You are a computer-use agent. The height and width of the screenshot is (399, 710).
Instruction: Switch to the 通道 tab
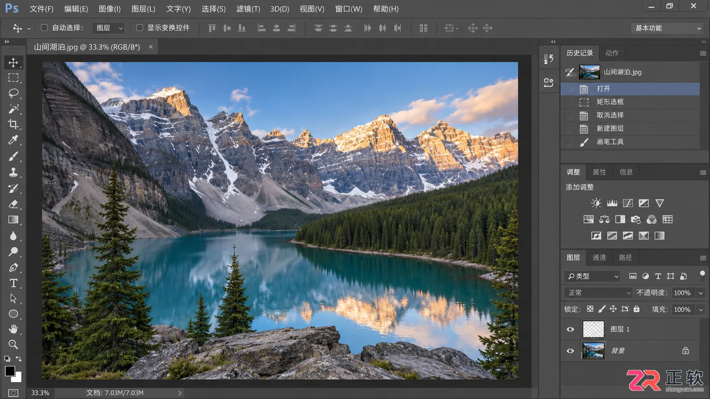point(599,258)
